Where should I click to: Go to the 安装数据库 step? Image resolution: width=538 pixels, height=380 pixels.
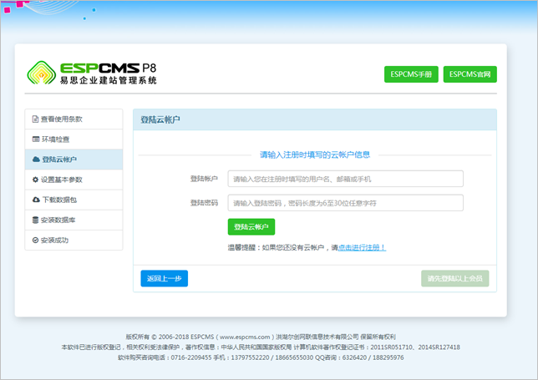[x=74, y=220]
